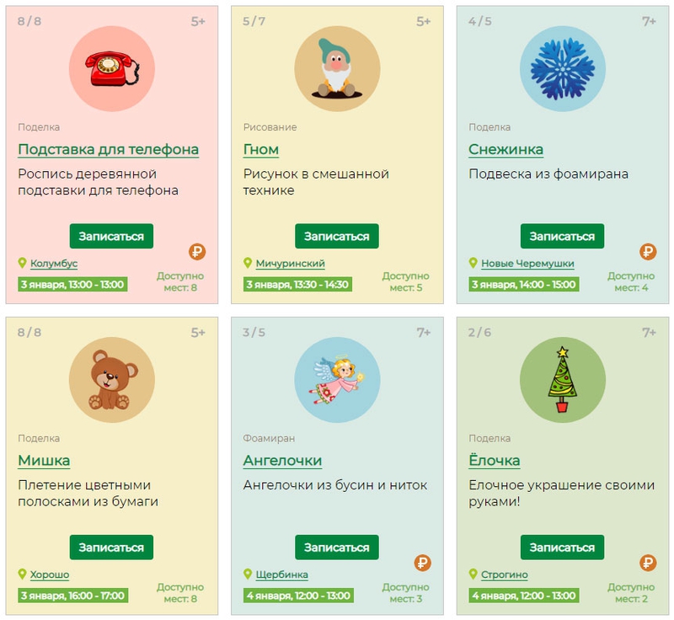The width and height of the screenshot is (674, 620).
Task: Click the gnome illustration circle
Action: pyautogui.click(x=337, y=69)
